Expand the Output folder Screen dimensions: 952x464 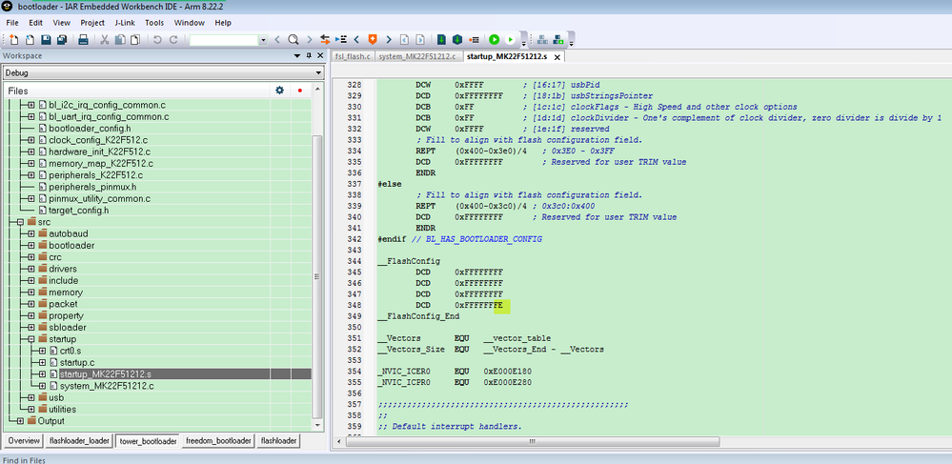point(20,421)
